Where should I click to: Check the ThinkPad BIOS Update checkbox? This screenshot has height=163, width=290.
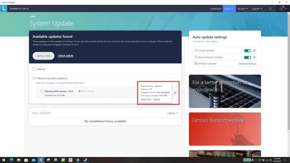[42, 91]
